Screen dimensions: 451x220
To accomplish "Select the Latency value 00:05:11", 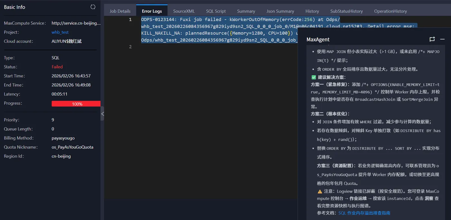I will click(59, 94).
